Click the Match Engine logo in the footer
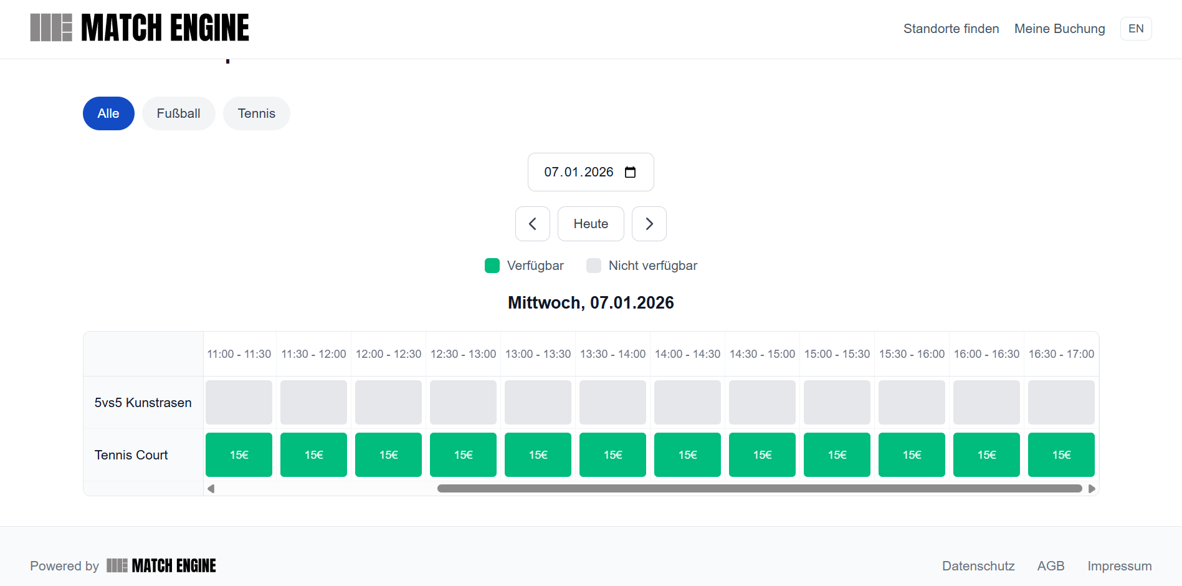The height and width of the screenshot is (586, 1182). click(161, 565)
